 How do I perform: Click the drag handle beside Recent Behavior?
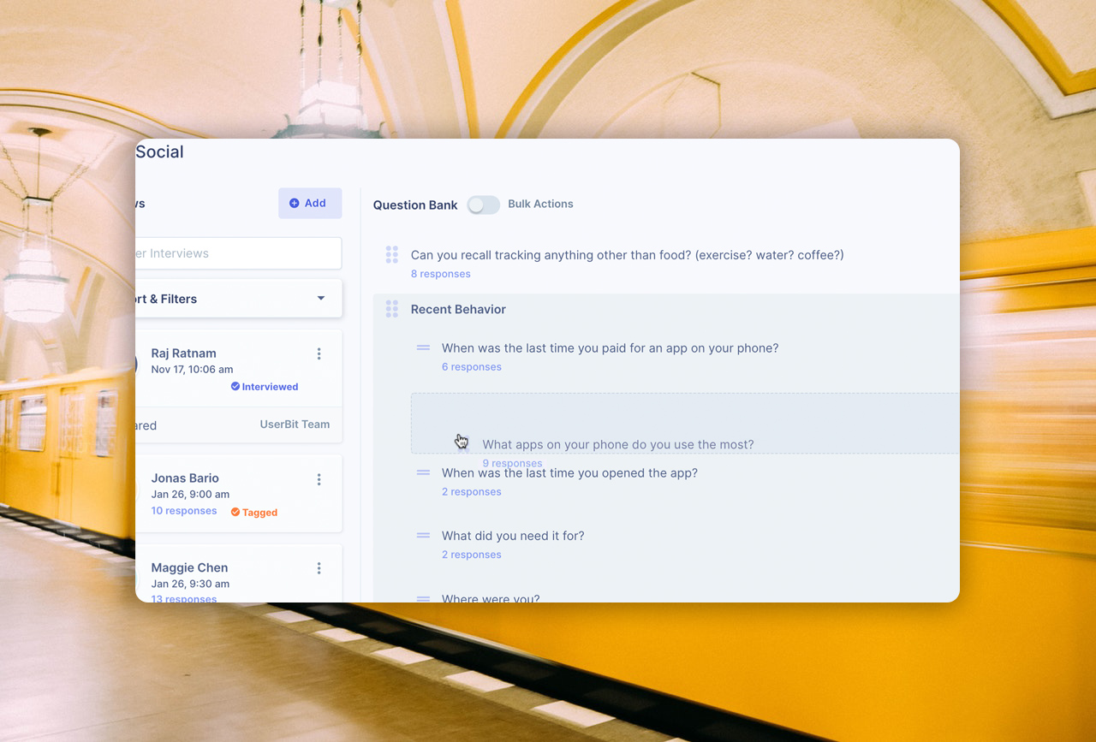pyautogui.click(x=391, y=309)
